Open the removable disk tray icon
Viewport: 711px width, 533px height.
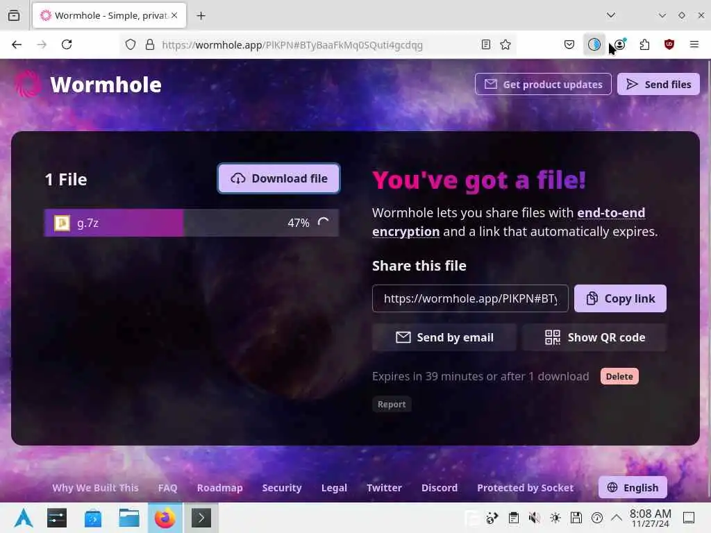pos(576,518)
